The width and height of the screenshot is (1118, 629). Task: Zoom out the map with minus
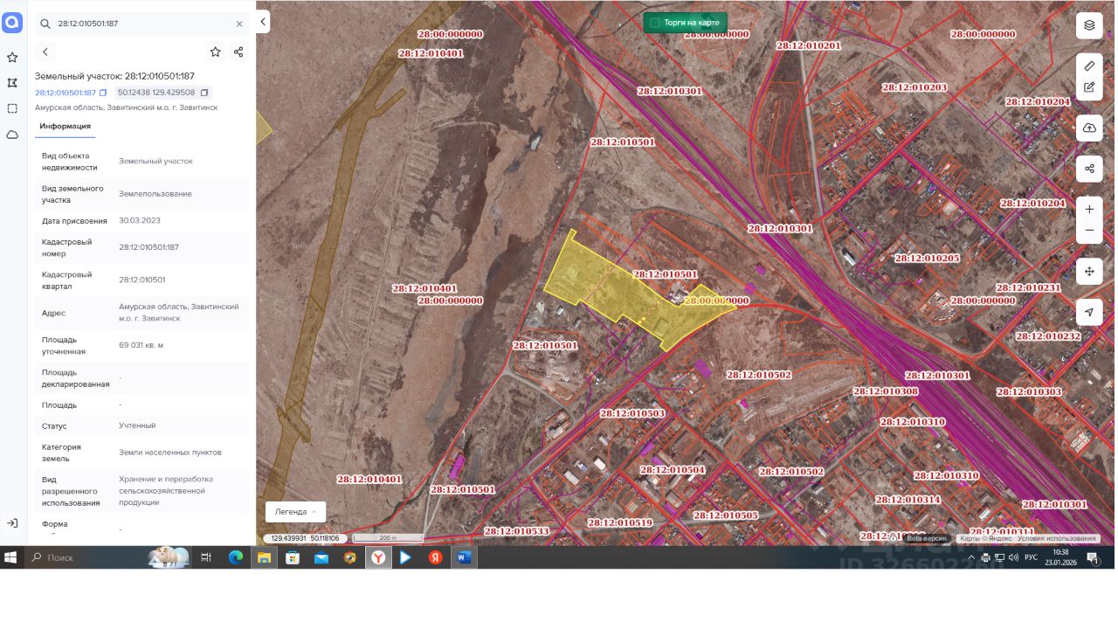pyautogui.click(x=1089, y=231)
